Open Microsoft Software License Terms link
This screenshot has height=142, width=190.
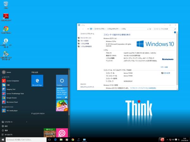tap(143, 88)
